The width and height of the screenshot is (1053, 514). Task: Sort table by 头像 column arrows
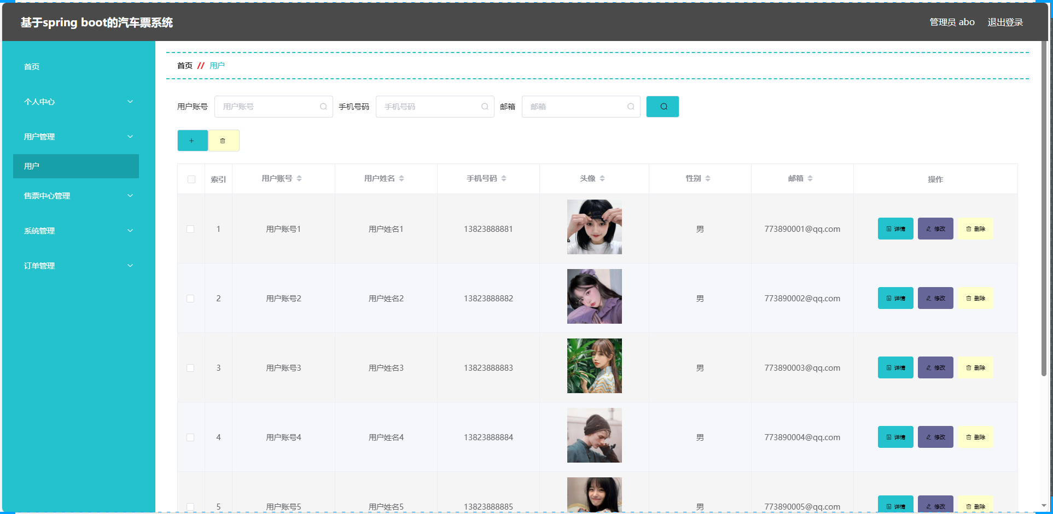point(602,178)
